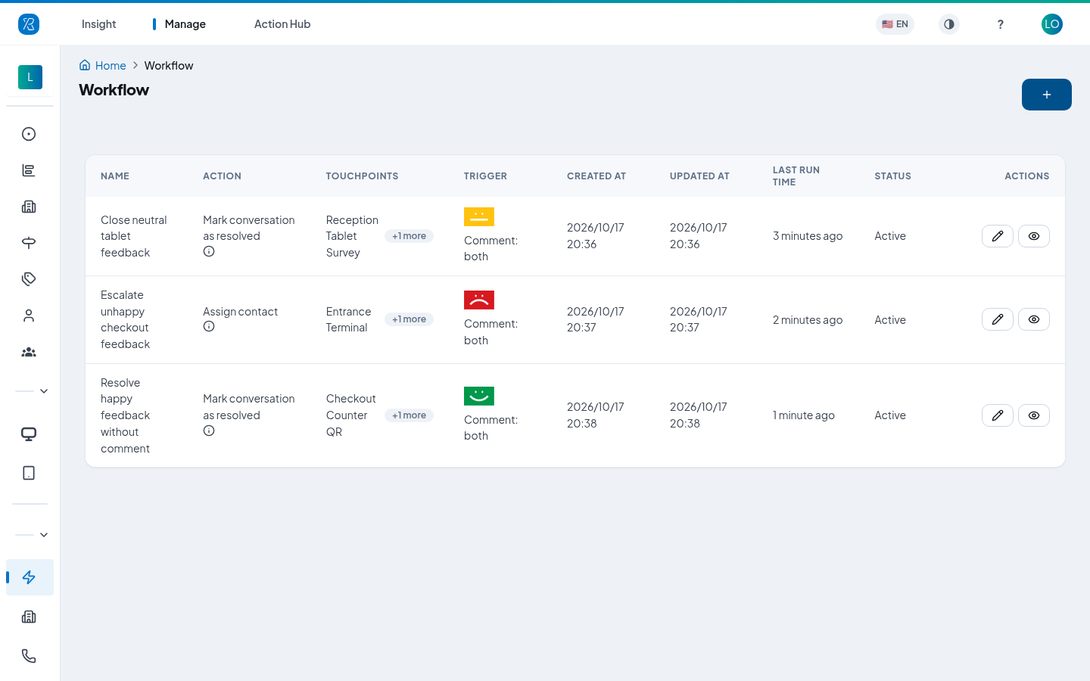Click info icon in Close neutral tablet feedback row

pyautogui.click(x=209, y=251)
